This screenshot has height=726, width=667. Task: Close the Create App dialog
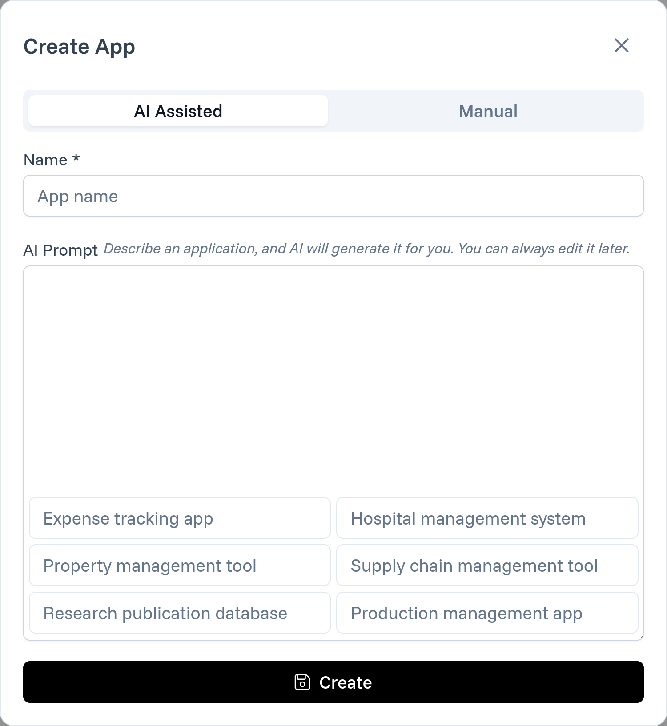[x=621, y=45]
